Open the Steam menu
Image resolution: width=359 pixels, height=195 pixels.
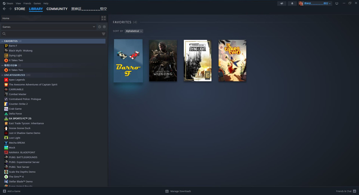coord(8,3)
